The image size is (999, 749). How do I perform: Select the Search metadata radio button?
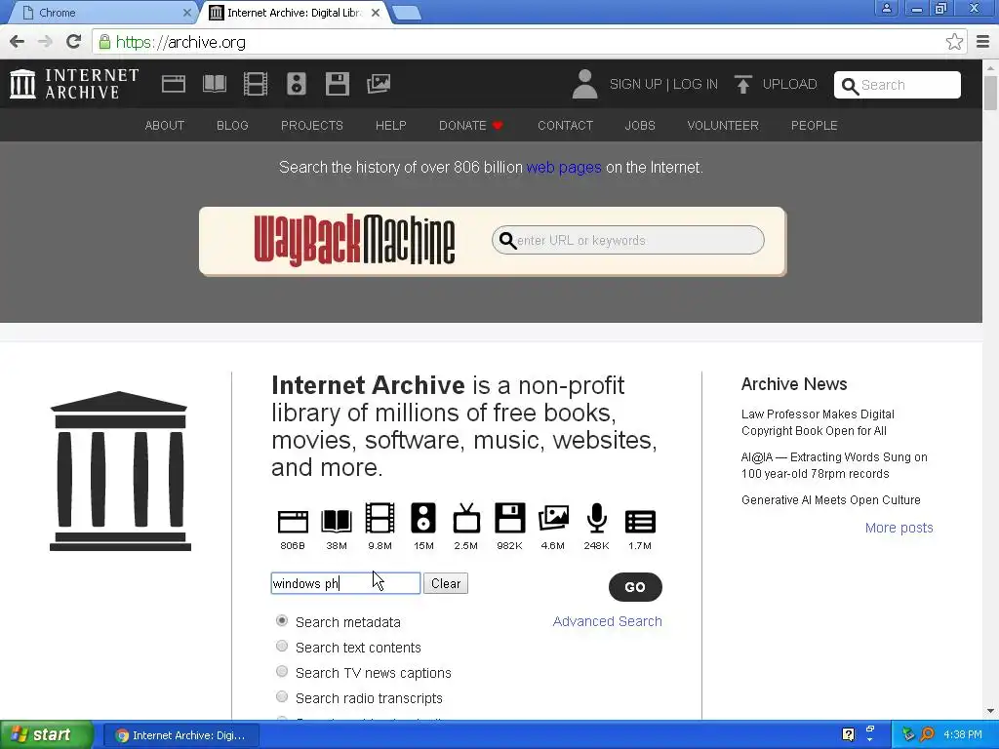click(282, 620)
